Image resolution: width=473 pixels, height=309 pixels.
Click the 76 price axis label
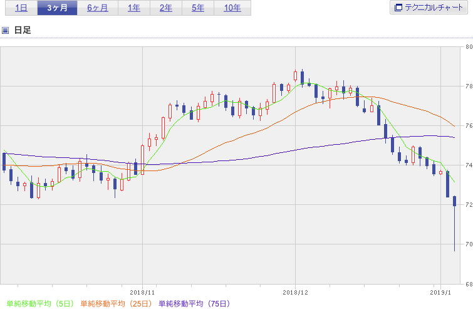pyautogui.click(x=469, y=126)
